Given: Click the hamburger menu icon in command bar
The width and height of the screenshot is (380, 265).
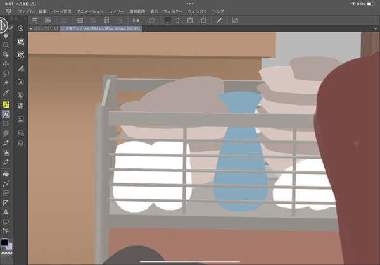Looking at the screenshot, I should 34,21.
